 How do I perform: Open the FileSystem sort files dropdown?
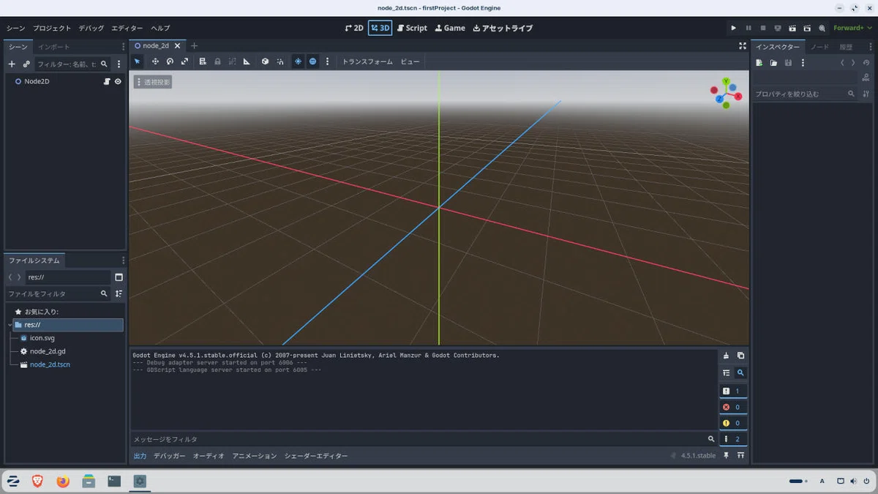pos(119,293)
